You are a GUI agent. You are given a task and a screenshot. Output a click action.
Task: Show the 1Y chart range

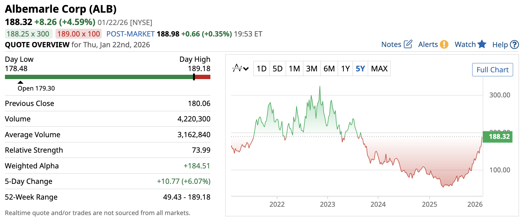[345, 69]
